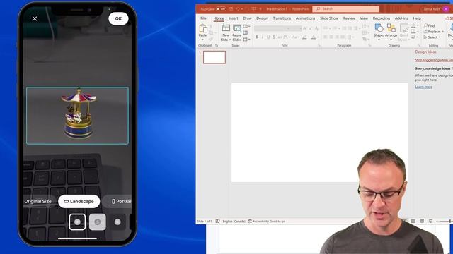Open the Help tab
Screen dimensions: 453x254
(417, 18)
